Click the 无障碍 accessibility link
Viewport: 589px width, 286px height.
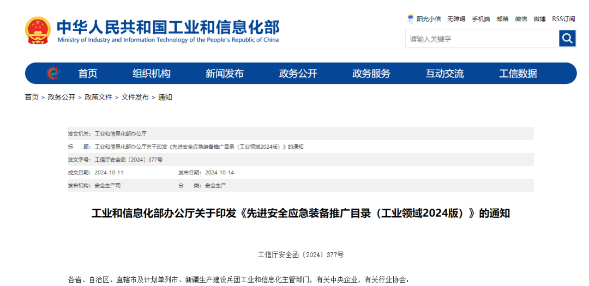pos(456,19)
